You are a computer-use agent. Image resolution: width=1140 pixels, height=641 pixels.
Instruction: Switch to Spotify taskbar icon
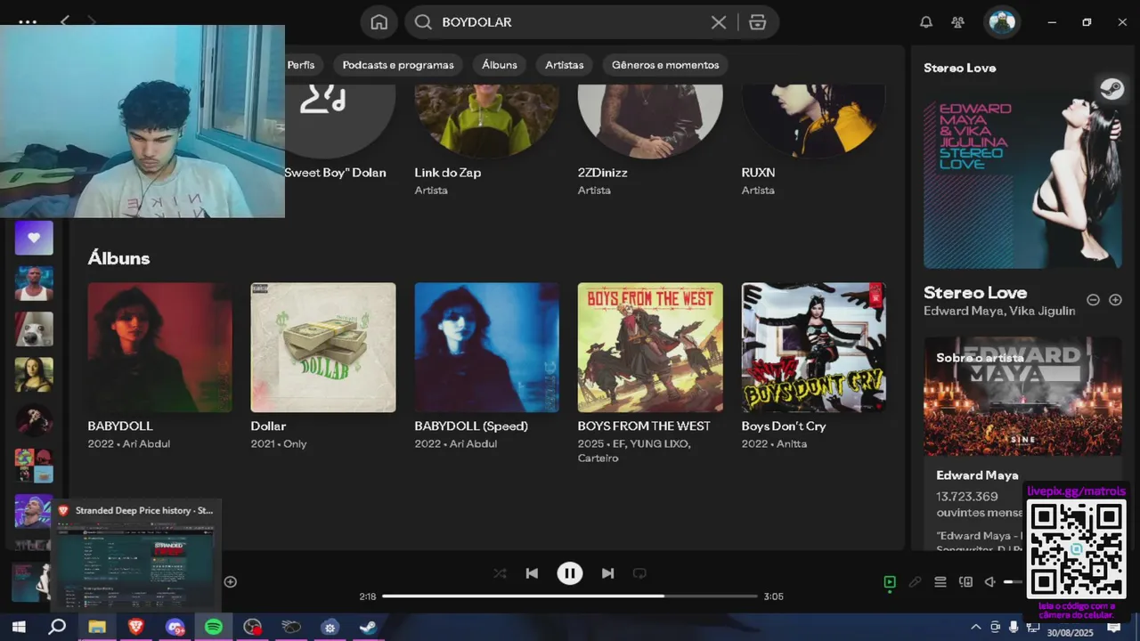tap(214, 627)
